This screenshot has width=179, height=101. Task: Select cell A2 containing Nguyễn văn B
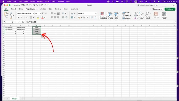click(11, 29)
